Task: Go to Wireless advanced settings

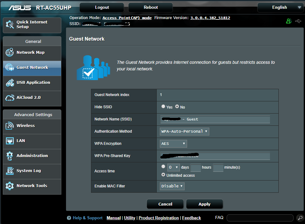Action: [32, 126]
